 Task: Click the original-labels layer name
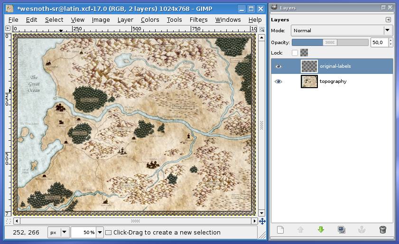335,66
